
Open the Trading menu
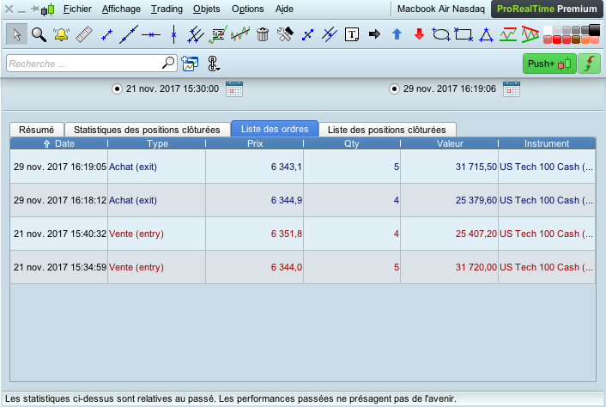pos(167,9)
